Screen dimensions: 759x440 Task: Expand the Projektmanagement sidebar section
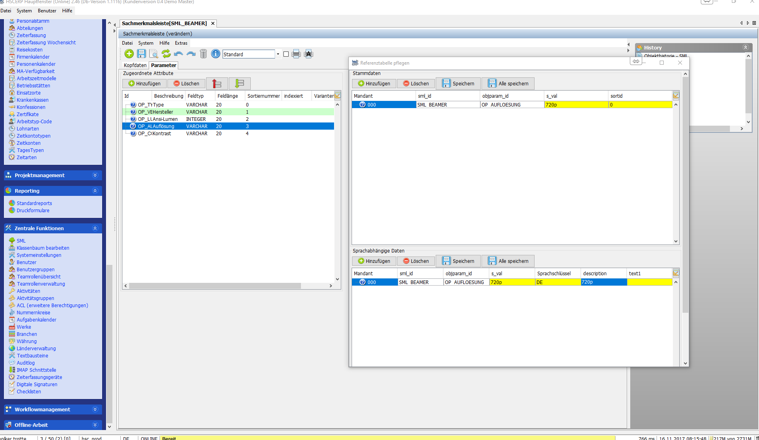[94, 175]
